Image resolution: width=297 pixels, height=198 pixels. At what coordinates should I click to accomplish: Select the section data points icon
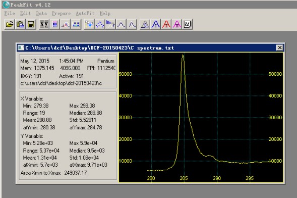89,24
